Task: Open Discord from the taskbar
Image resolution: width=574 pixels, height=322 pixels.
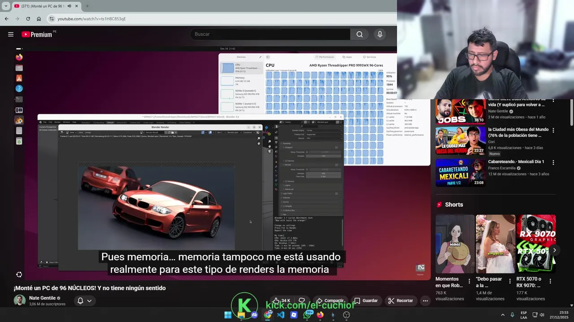Action: tap(254, 315)
